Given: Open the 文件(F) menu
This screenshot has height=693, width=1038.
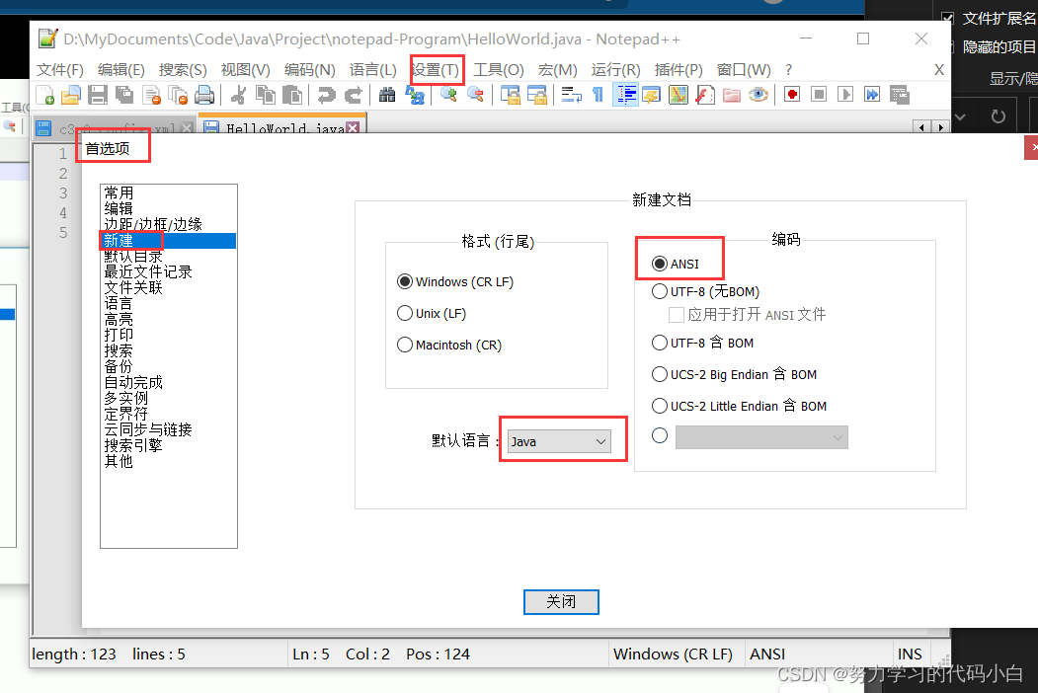Looking at the screenshot, I should coord(59,70).
